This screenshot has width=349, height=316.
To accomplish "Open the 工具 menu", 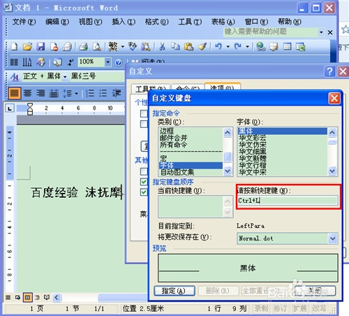I will [190, 22].
